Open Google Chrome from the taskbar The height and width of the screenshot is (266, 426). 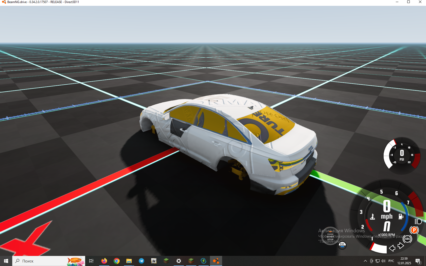pyautogui.click(x=116, y=261)
